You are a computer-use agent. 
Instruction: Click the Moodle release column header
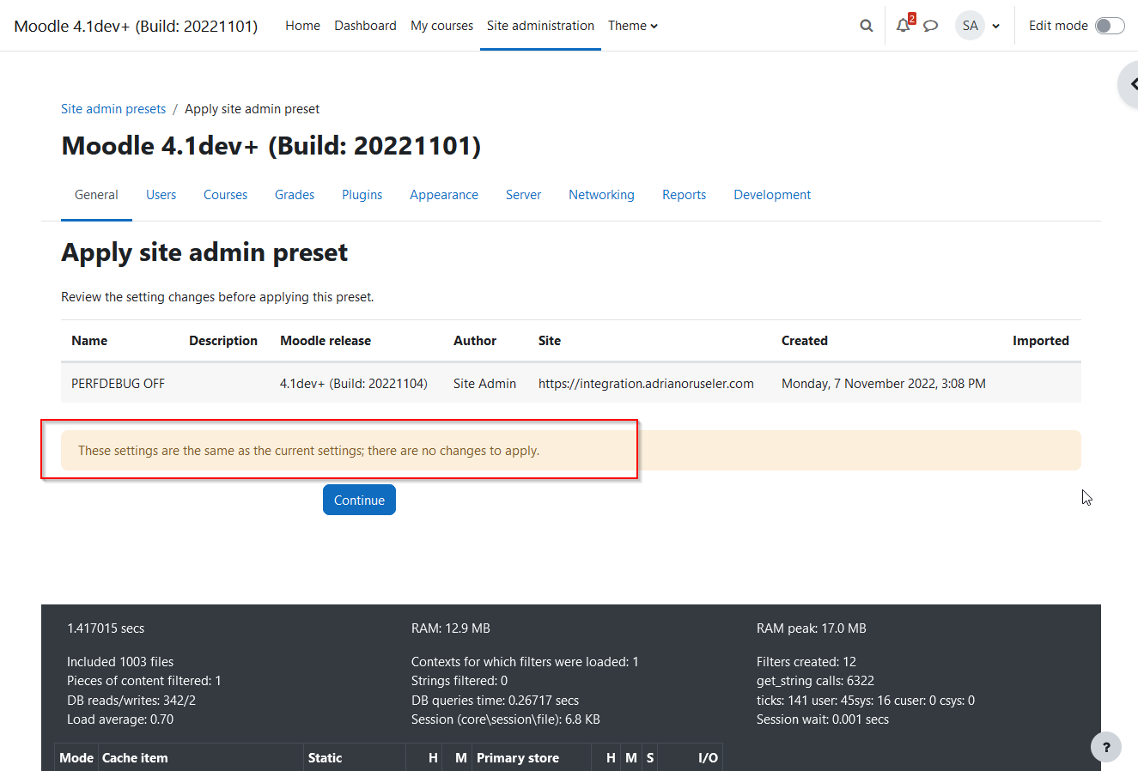pos(326,341)
